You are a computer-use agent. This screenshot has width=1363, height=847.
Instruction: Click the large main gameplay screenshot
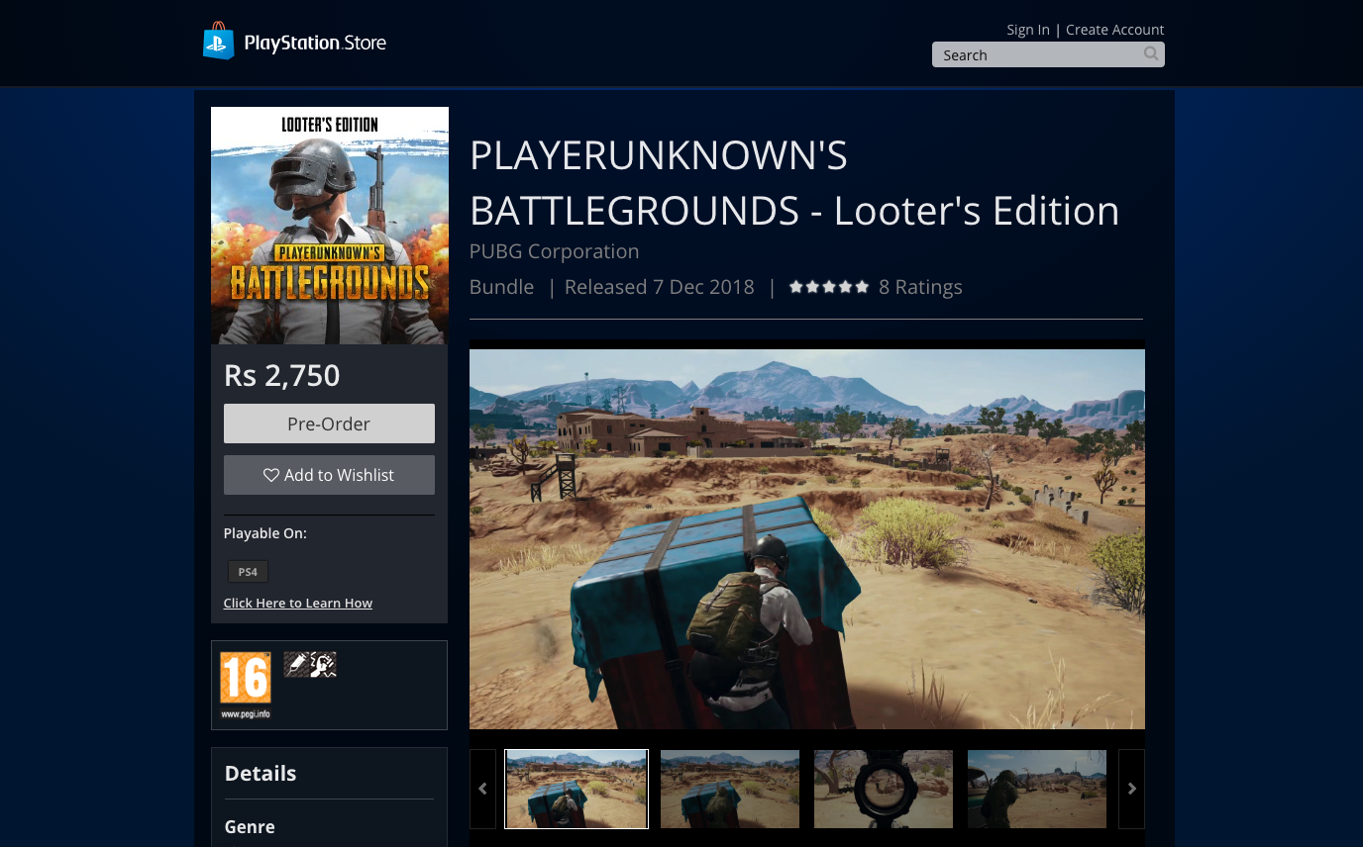(806, 538)
